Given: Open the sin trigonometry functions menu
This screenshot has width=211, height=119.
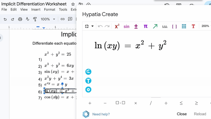Looking at the screenshot, I should [126, 26].
